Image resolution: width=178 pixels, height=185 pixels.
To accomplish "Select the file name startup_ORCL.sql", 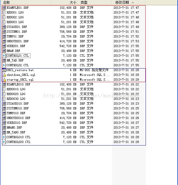I will click(x=20, y=80).
